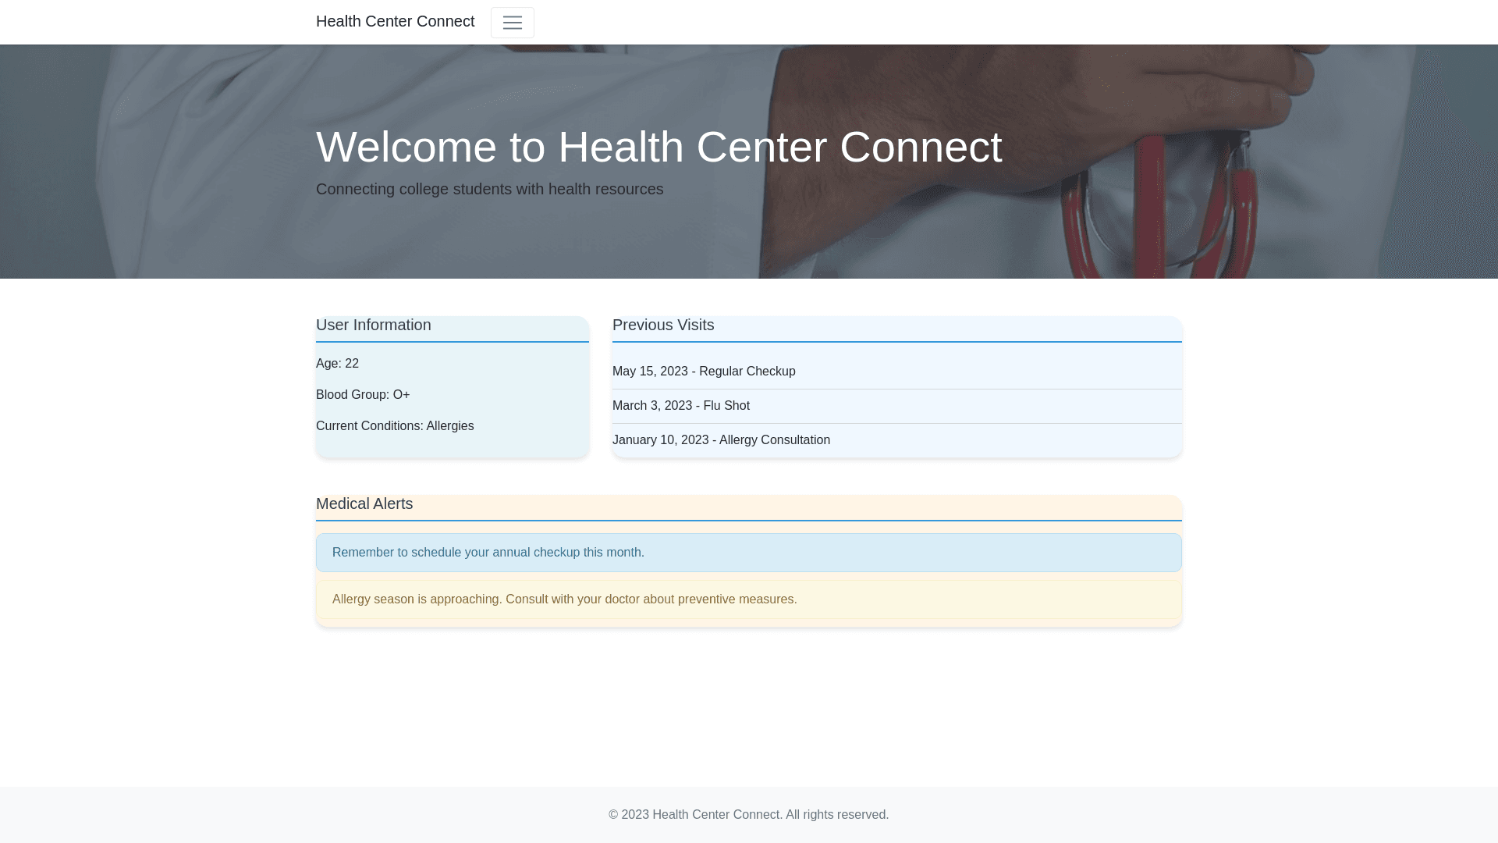The image size is (1498, 843).
Task: Click the Current Conditions: Allergies text
Action: click(x=394, y=426)
